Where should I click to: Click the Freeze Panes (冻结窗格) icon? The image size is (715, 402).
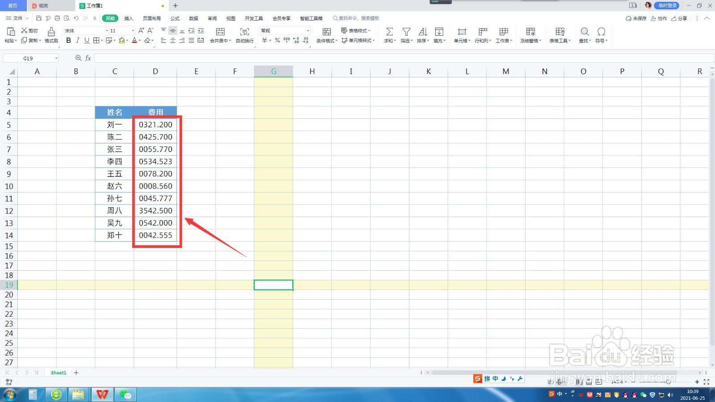530,32
